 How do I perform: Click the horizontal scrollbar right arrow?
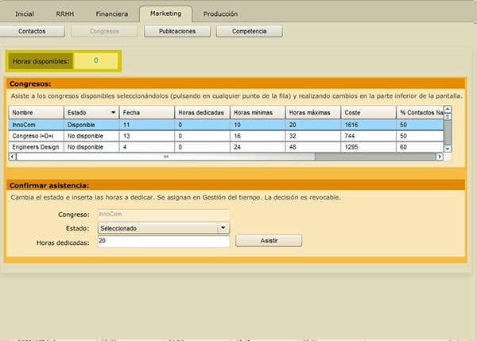click(439, 157)
